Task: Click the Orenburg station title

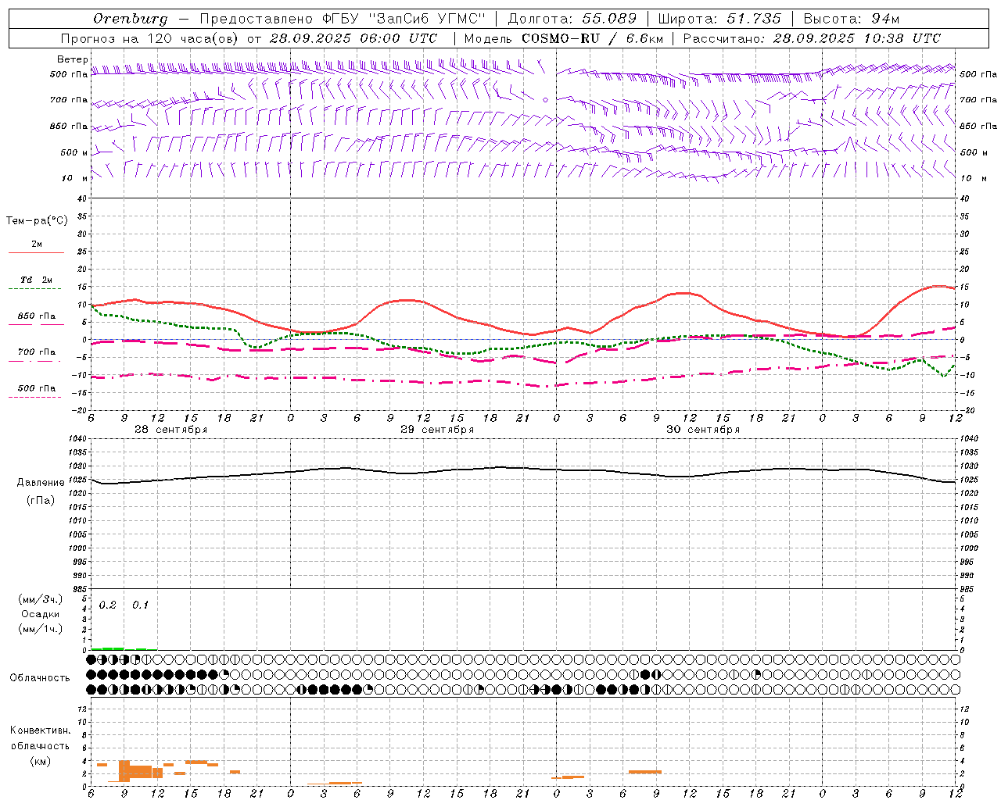Action: pos(130,19)
